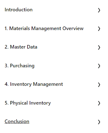Image resolution: width=108 pixels, height=133 pixels.
Task: Click Inventory Management chevron icon
Action: coord(99,85)
